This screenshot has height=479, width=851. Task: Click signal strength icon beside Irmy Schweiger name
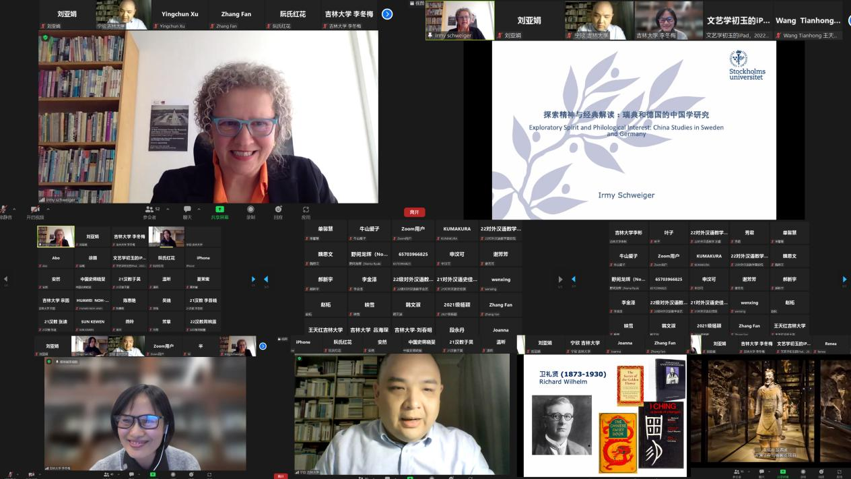tap(42, 200)
